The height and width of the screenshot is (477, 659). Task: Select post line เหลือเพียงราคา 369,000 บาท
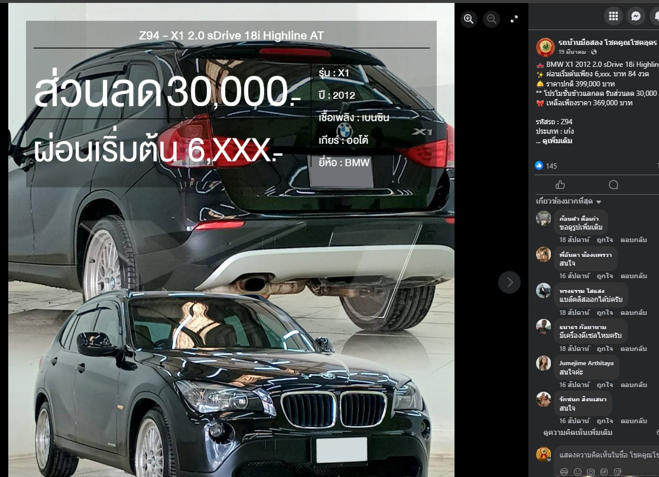tap(589, 103)
